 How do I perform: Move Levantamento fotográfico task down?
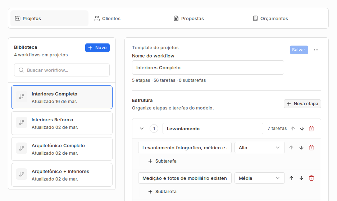click(301, 148)
